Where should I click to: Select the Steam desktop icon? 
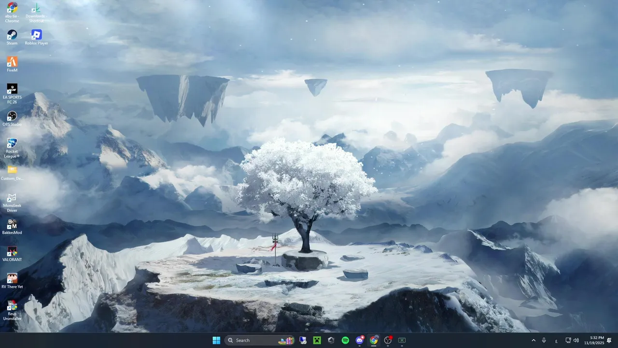click(x=12, y=38)
